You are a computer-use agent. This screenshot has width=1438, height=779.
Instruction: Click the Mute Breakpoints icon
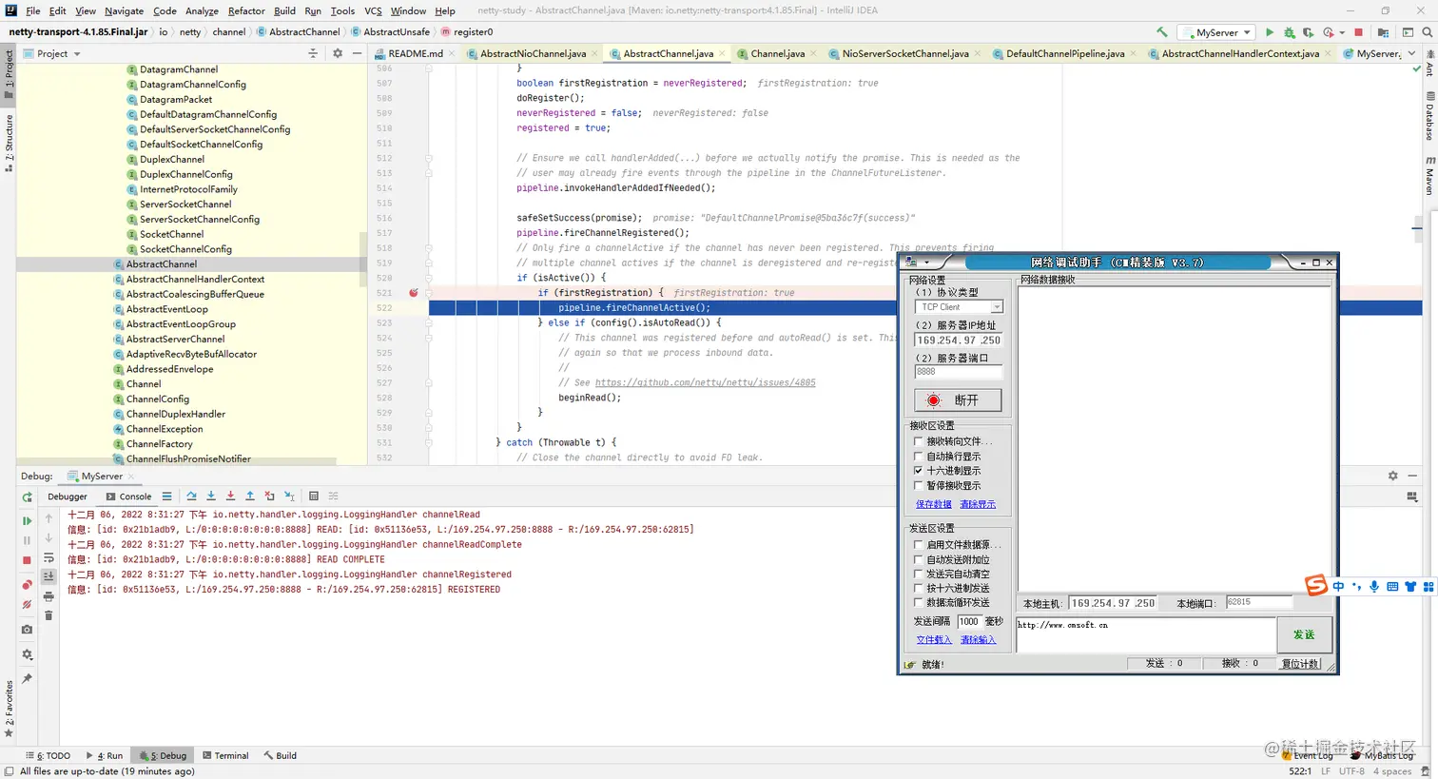27,605
